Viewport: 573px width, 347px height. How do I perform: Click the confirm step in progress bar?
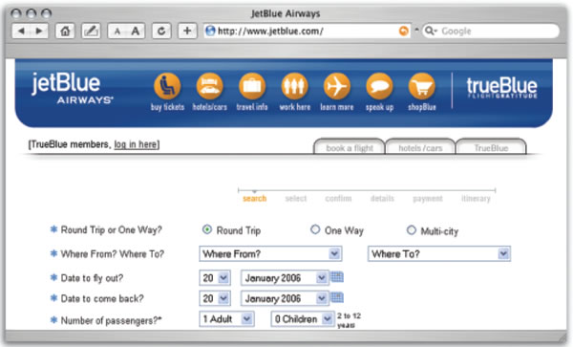[338, 198]
